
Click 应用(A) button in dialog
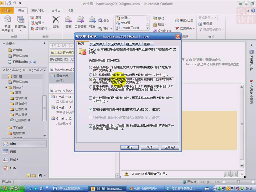click(170, 147)
